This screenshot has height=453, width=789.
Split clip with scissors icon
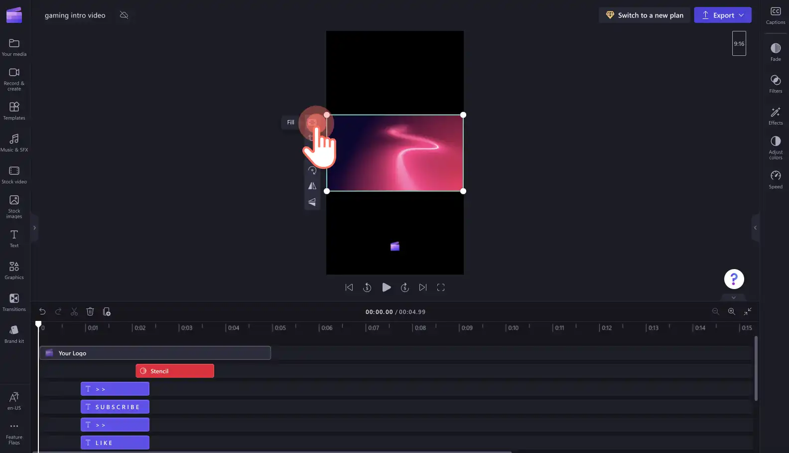point(74,311)
